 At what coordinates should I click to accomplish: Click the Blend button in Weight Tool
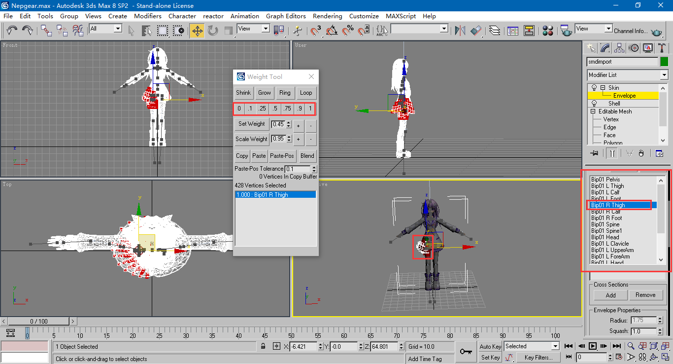(x=307, y=156)
